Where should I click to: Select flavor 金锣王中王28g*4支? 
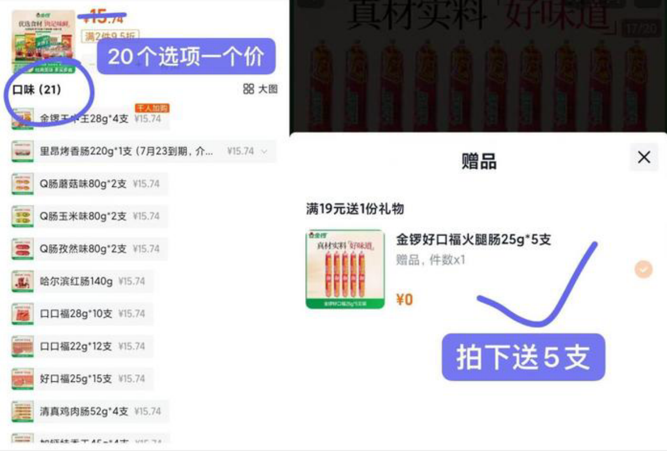pyautogui.click(x=90, y=119)
